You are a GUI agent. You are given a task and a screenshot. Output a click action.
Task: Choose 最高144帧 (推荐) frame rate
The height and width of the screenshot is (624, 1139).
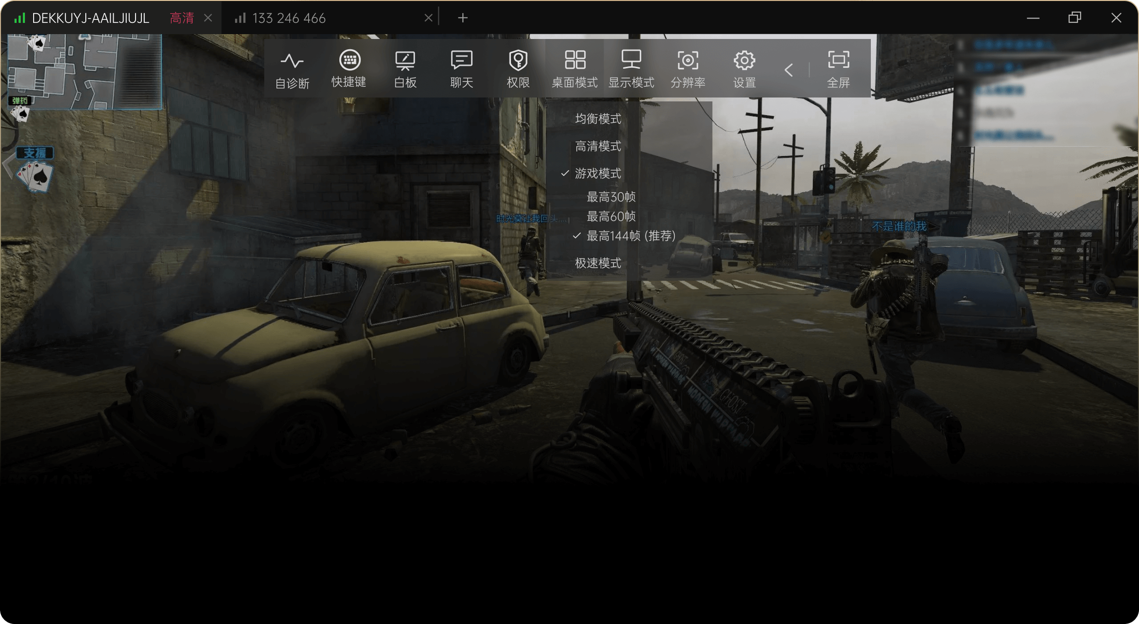(631, 236)
